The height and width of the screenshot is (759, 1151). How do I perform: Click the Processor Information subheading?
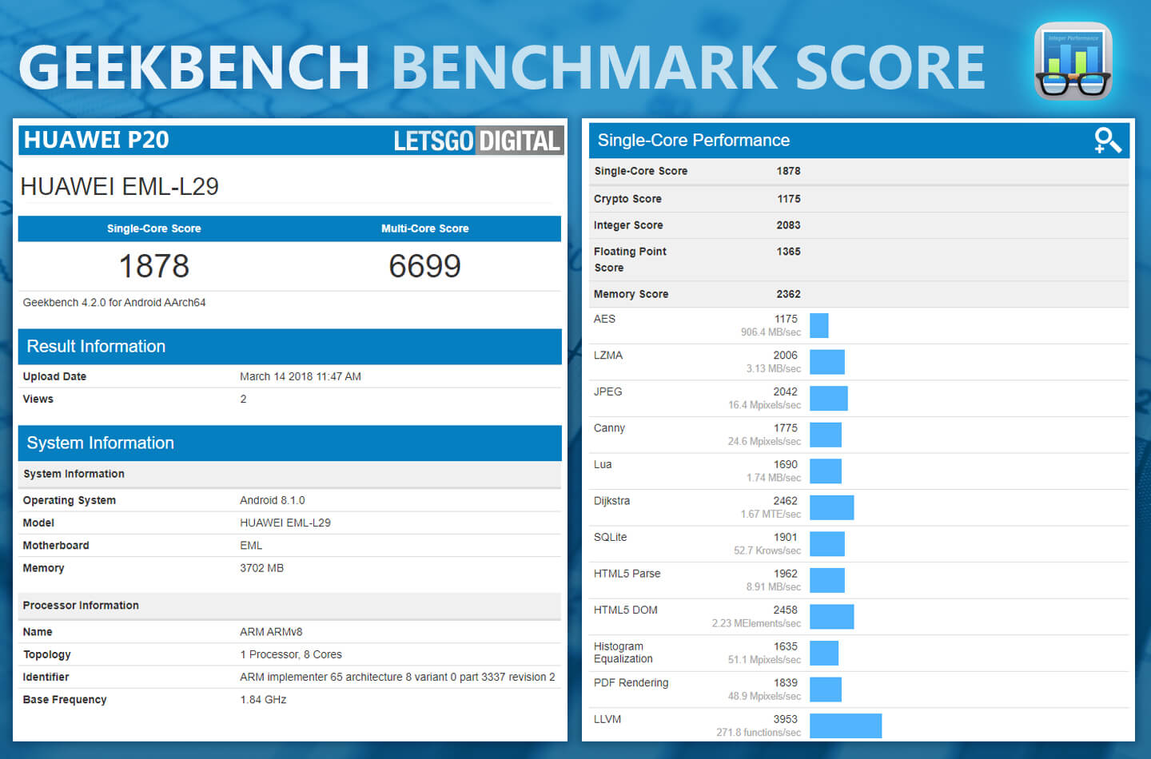click(81, 606)
